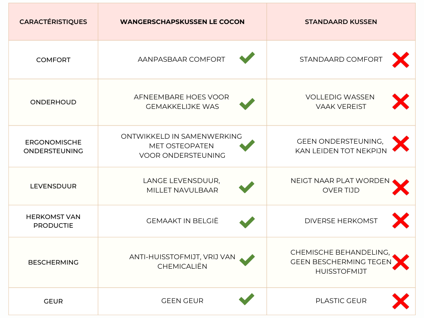The height and width of the screenshot is (318, 424).
Task: Click the Standaard Kussen column header
Action: 341,22
